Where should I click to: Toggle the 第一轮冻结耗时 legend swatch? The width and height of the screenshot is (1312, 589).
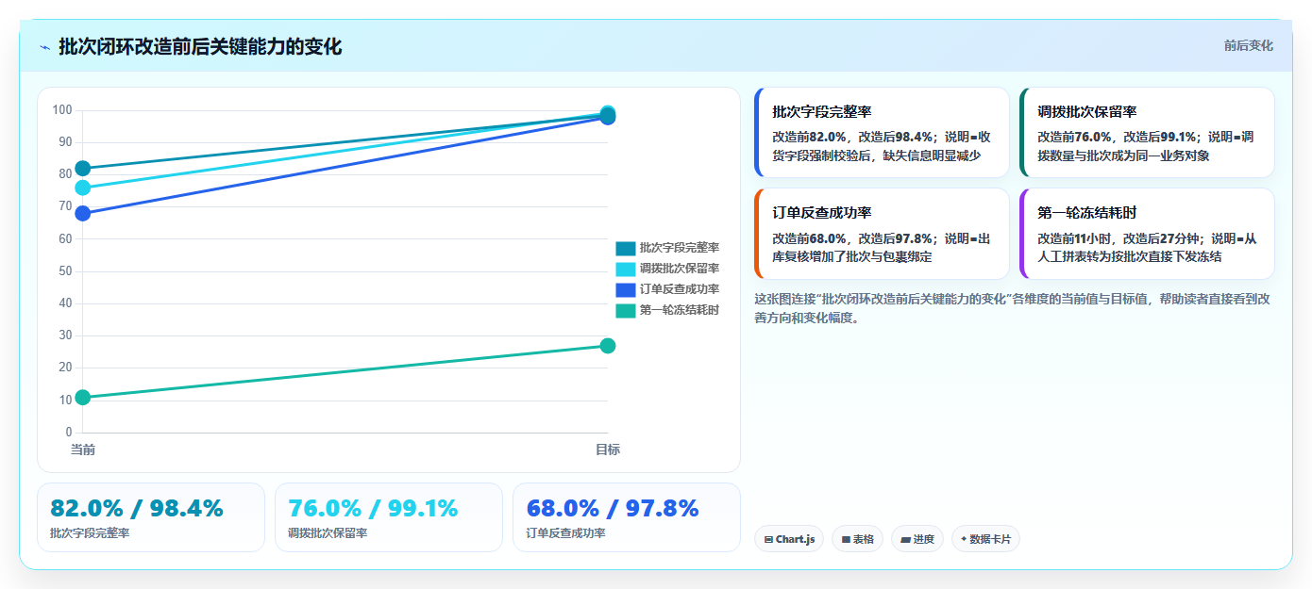pos(626,310)
